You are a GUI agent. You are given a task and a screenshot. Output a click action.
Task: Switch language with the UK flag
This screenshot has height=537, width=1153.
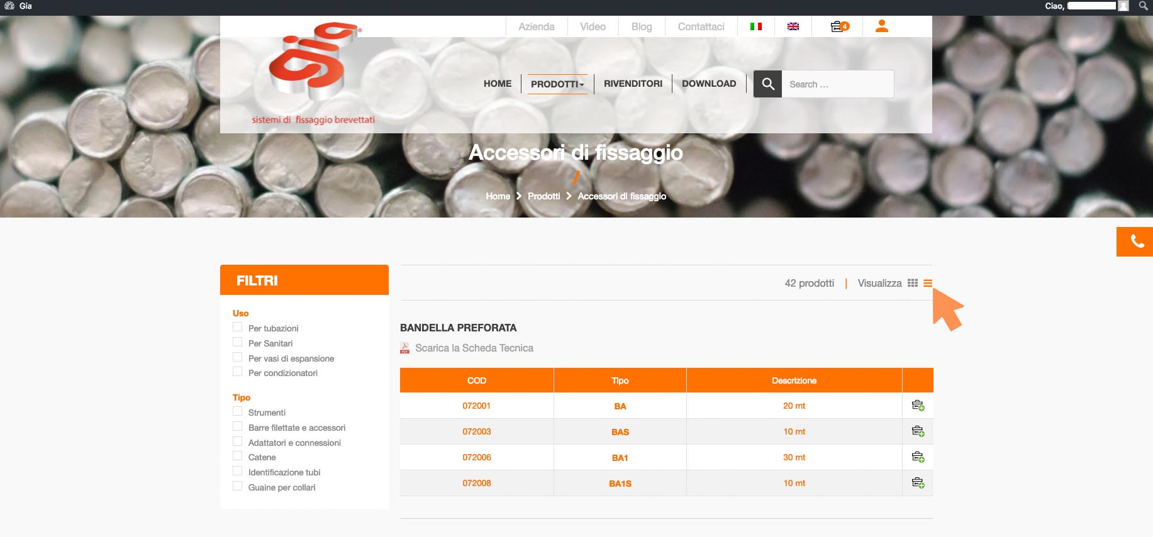pos(793,26)
